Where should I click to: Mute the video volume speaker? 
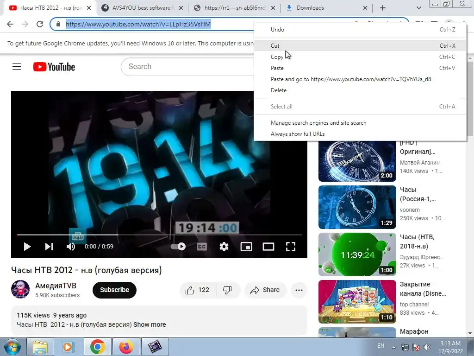pos(71,247)
